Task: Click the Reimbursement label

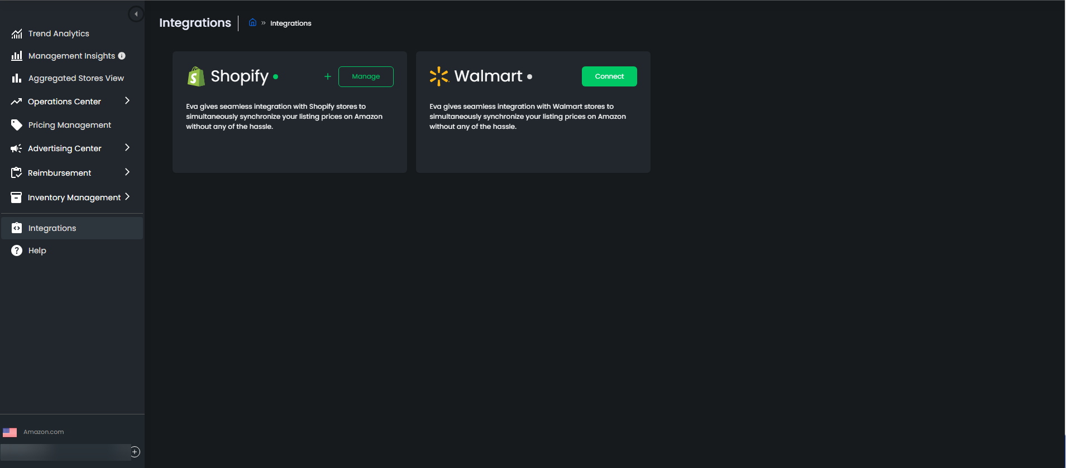Action: point(59,173)
